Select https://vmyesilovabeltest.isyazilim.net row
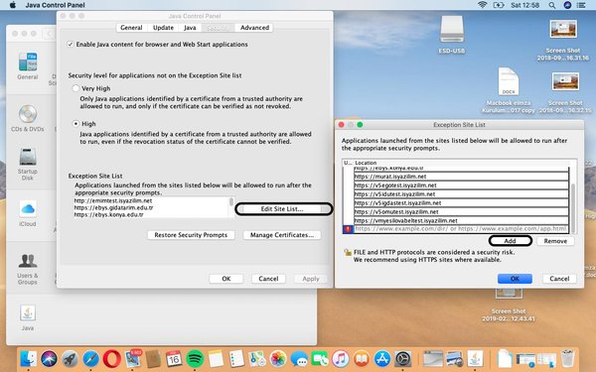Viewport: 596px width, 372px height. point(461,220)
